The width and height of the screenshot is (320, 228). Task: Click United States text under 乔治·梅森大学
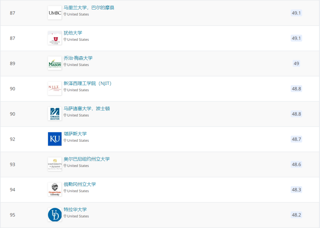pos(78,65)
